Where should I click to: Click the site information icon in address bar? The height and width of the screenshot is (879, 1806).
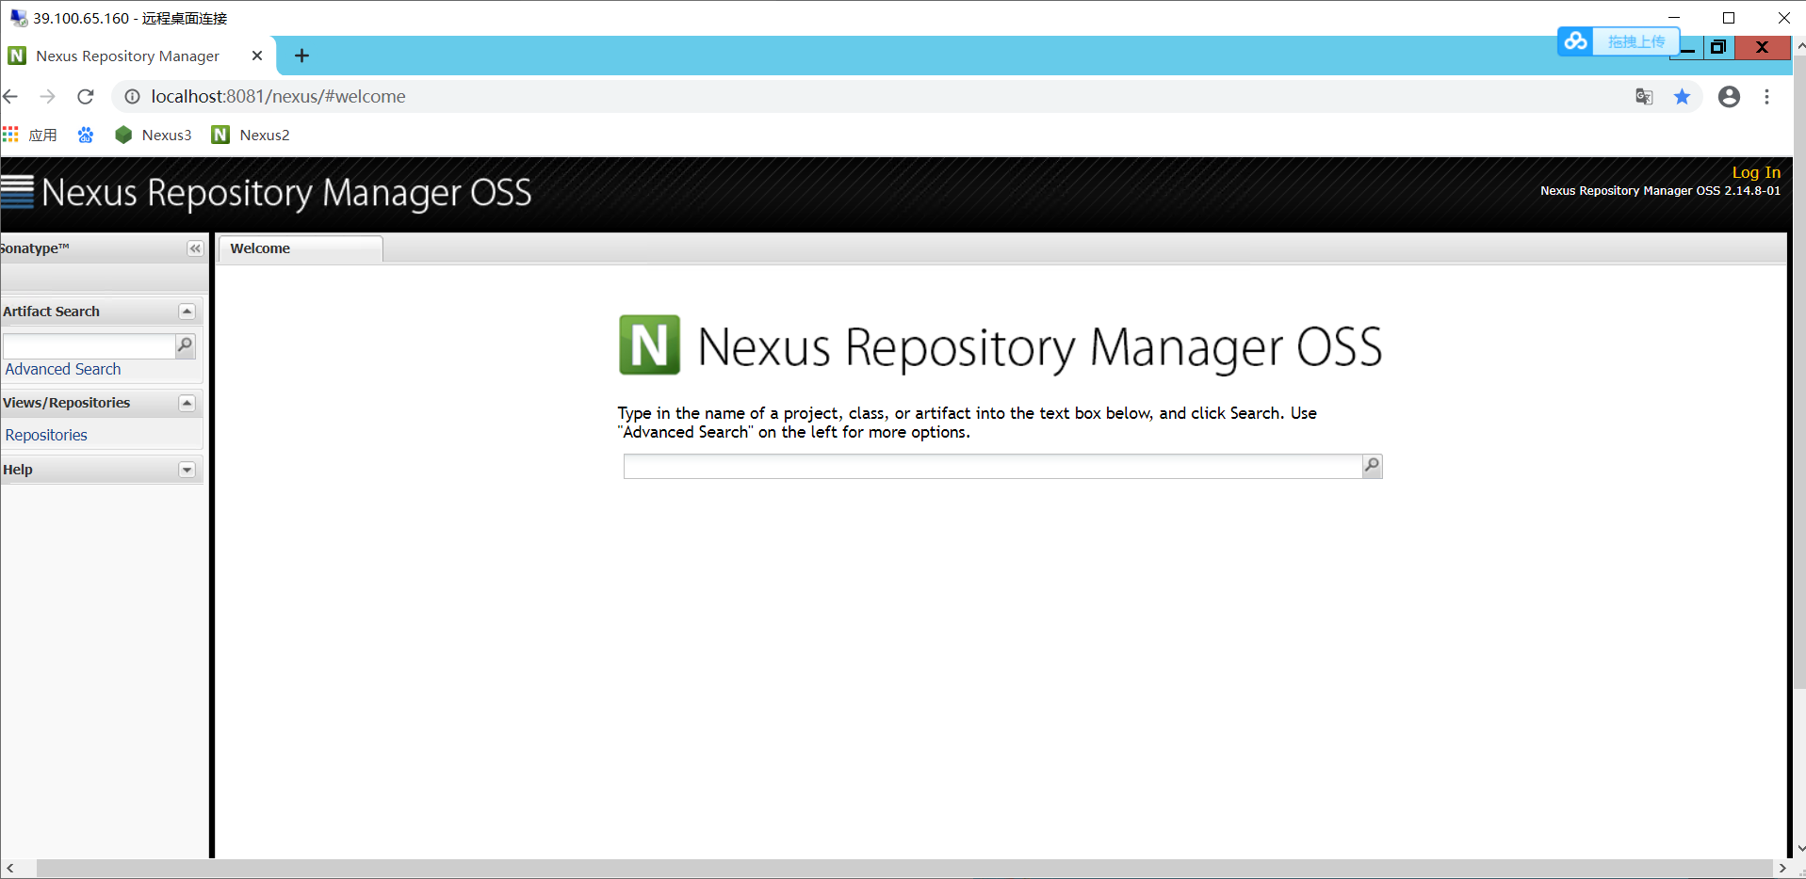tap(132, 96)
